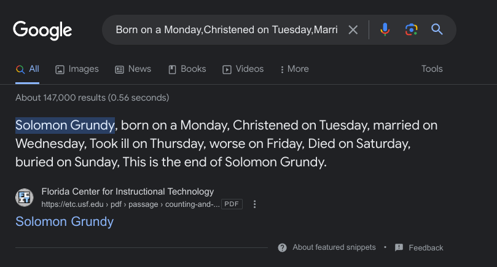Viewport: 497px width, 267px height.
Task: Click the Florida Center site favicon
Action: 25,198
